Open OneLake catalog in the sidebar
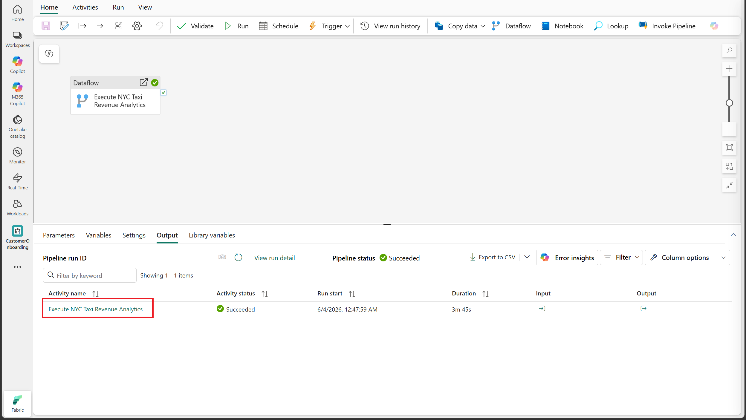The image size is (746, 420). [x=18, y=127]
